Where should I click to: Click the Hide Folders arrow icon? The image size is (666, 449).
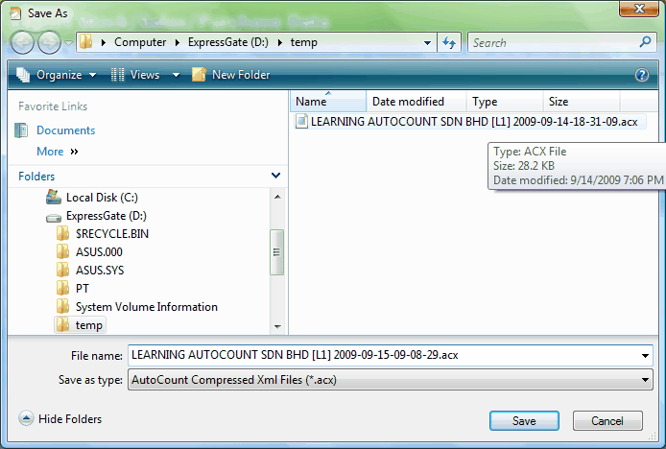[x=26, y=419]
